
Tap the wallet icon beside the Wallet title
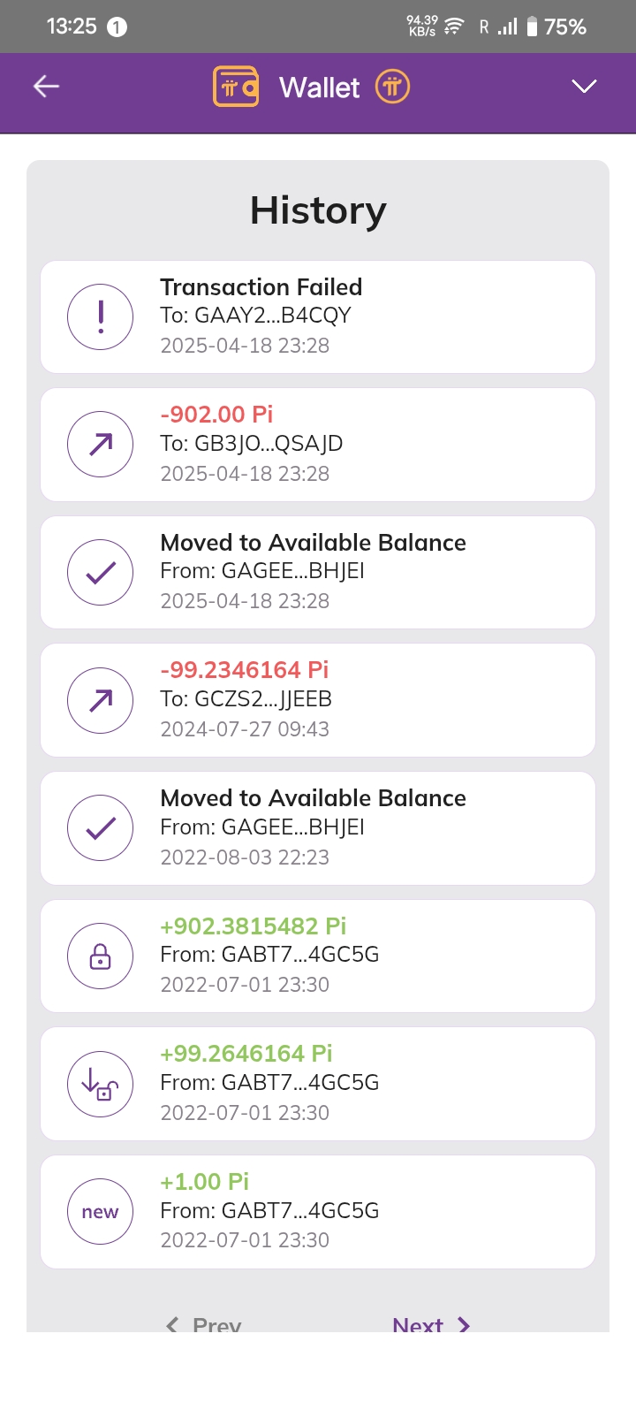point(236,87)
